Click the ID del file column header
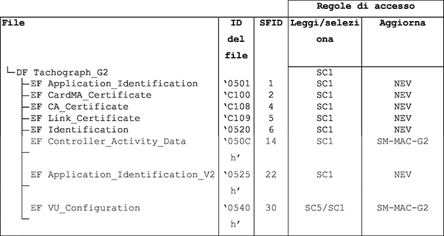 pyautogui.click(x=236, y=39)
